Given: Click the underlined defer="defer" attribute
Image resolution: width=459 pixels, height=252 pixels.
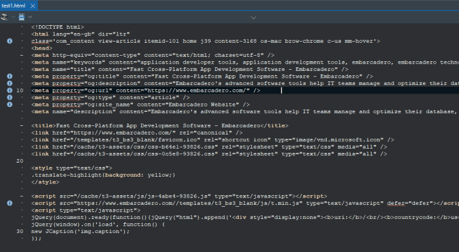Looking at the screenshot, I should [x=411, y=203].
